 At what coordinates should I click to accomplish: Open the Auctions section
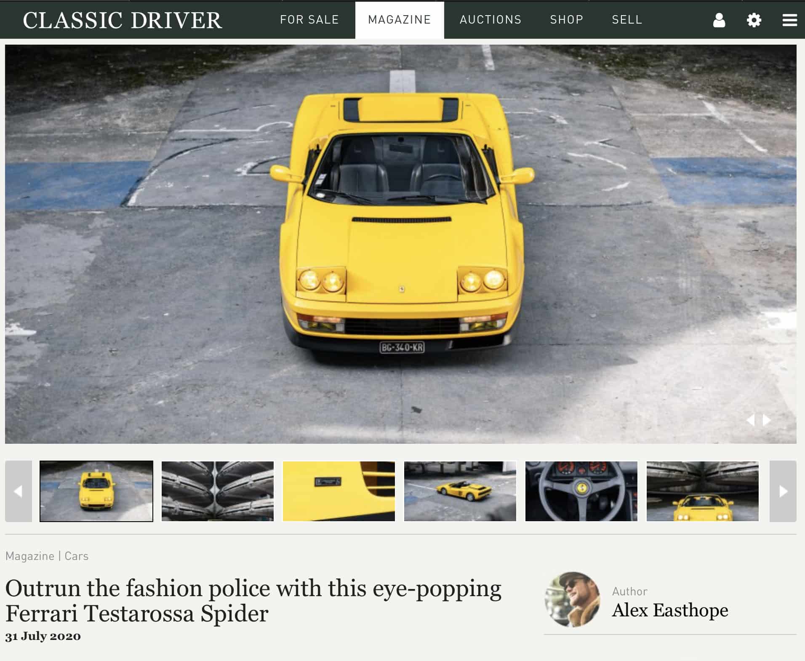point(490,20)
